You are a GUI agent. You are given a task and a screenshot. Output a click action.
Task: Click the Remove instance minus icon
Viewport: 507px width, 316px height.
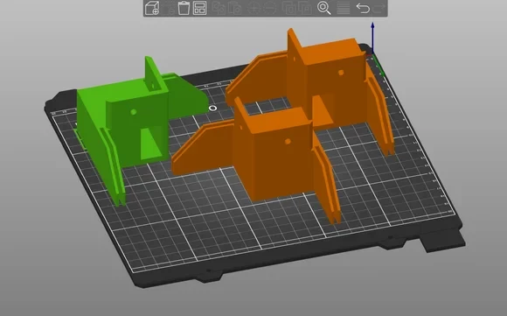pos(270,8)
